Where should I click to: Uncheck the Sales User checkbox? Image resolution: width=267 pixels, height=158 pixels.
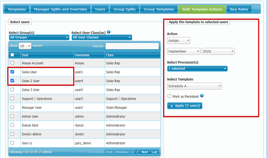point(12,72)
